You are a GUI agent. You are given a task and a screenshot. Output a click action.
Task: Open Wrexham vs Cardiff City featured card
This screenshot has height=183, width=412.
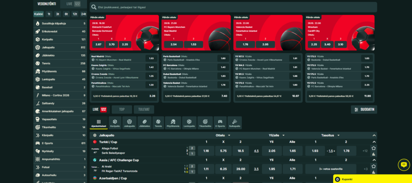340,33
